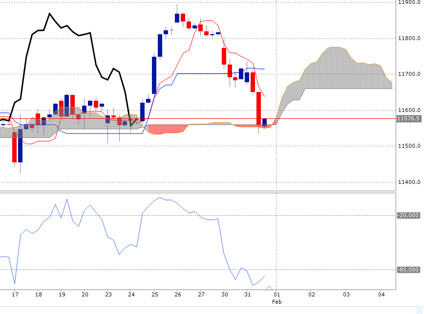Click the Feb month label
The width and height of the screenshot is (424, 314).
point(276,302)
